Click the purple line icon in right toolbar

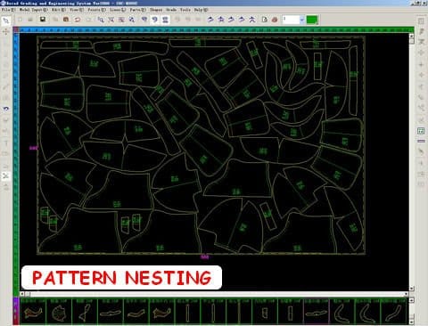click(421, 141)
